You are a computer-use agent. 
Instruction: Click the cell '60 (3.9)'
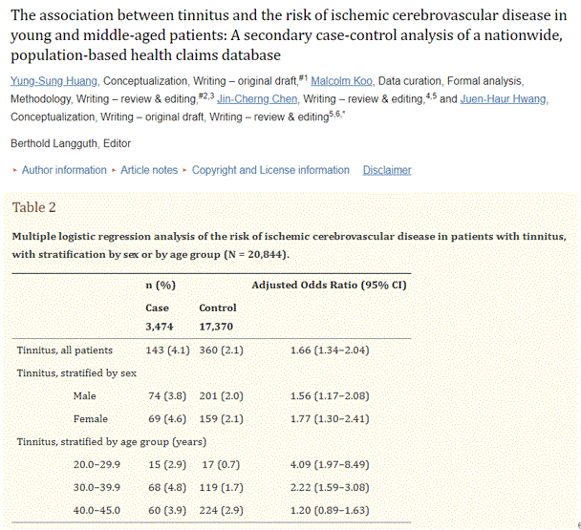coord(167,510)
